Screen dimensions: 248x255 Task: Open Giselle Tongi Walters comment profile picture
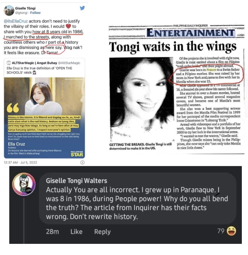pos(24,184)
